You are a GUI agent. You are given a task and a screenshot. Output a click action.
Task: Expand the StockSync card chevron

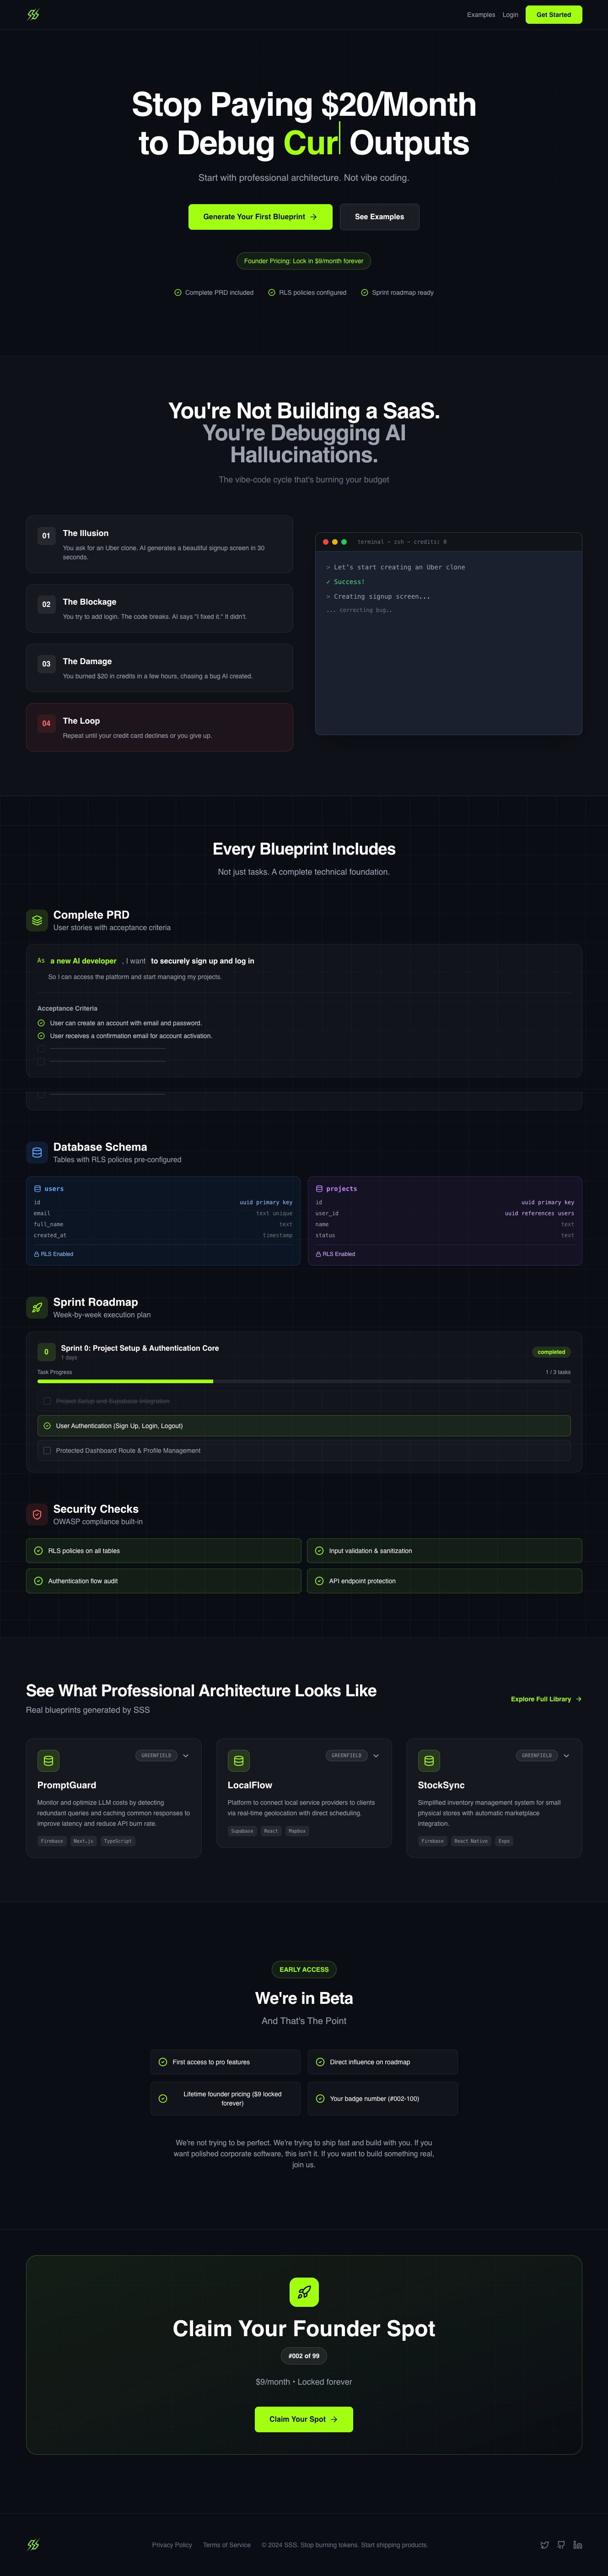pos(566,1756)
